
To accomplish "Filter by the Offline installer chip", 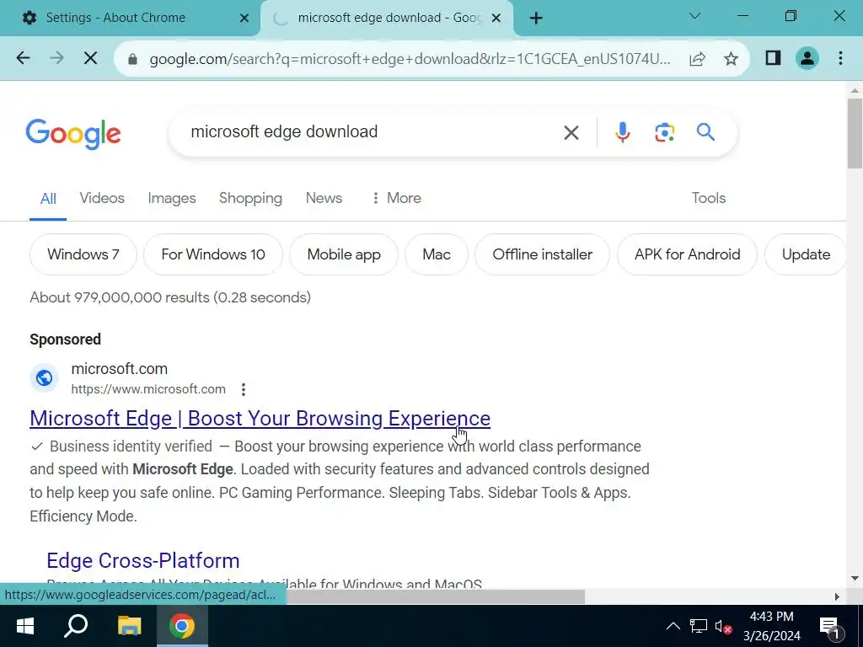I will [542, 254].
